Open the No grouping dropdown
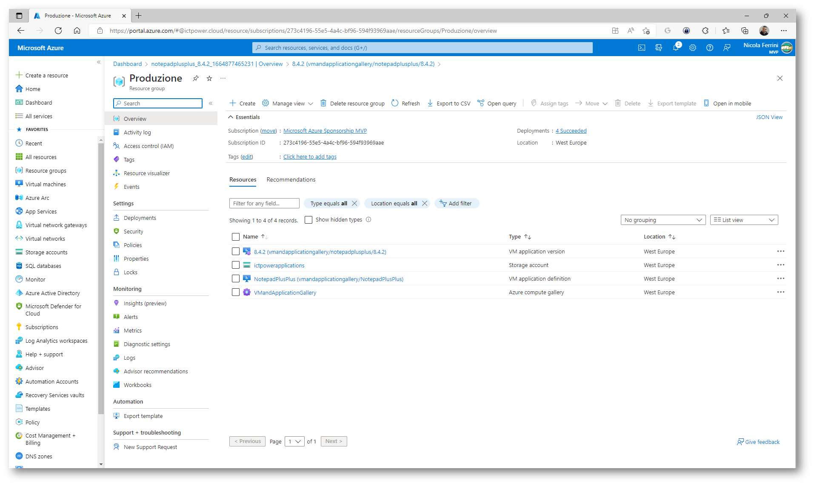Viewport: 814px width, 486px height. (663, 220)
